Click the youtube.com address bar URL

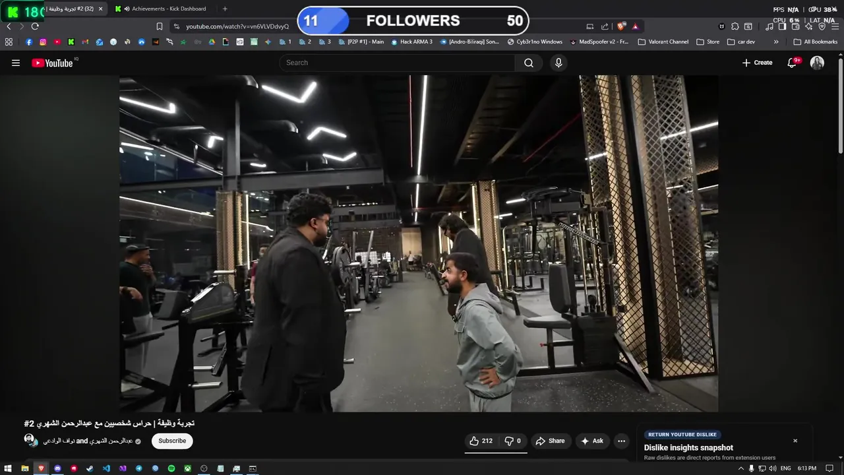click(x=237, y=26)
